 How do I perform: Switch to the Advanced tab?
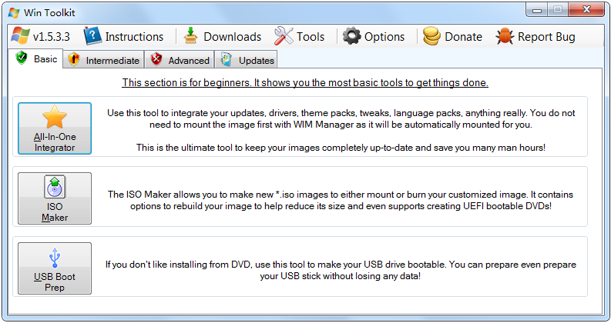point(180,59)
